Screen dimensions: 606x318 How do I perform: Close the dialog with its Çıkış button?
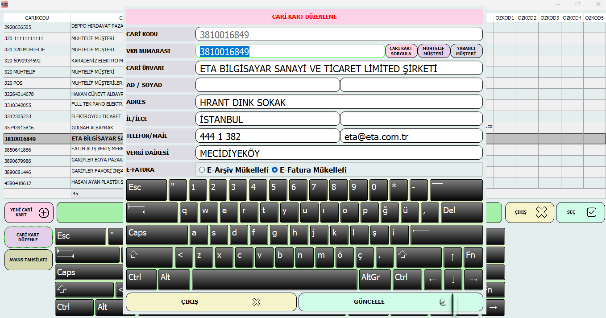[x=211, y=302]
